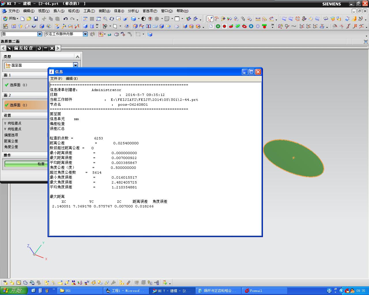Click the next arrow in dialog title bar
The height and width of the screenshot is (295, 369).
click(58, 48)
